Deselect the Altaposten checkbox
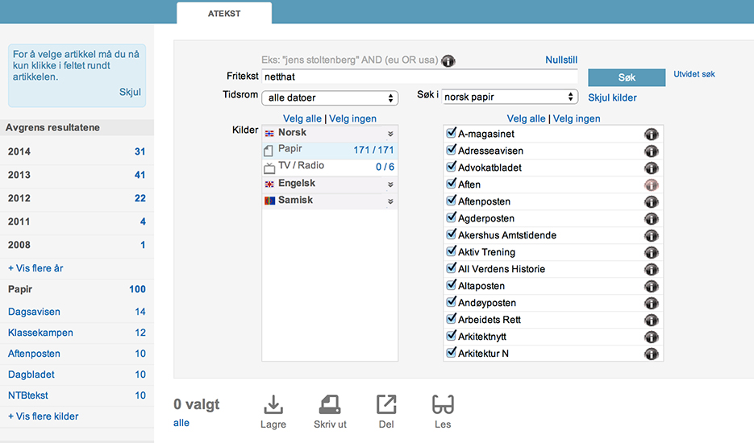 pos(452,286)
